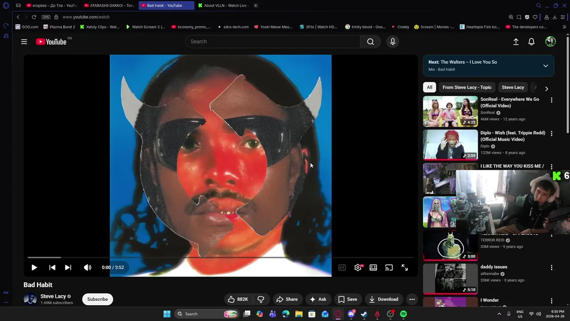
Task: Focus the YouTube search box
Action: pyautogui.click(x=273, y=41)
